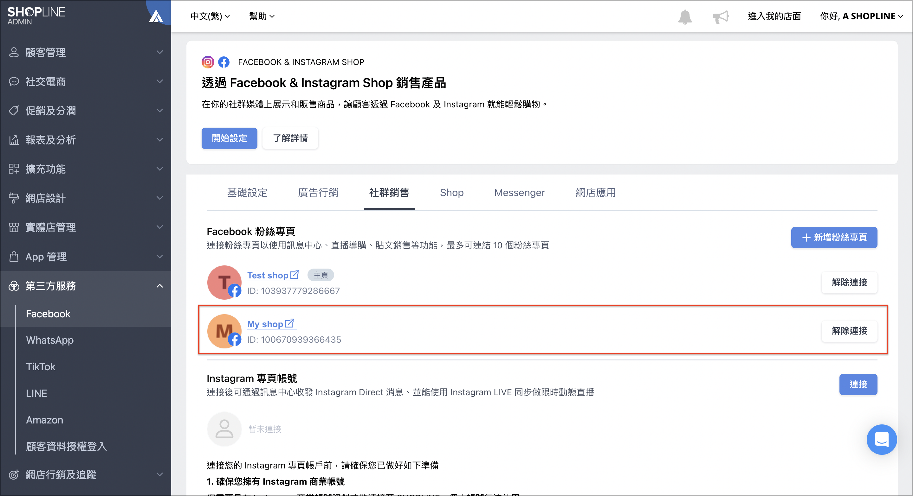Click the My shop page avatar
This screenshot has height=496, width=913.
click(x=224, y=331)
